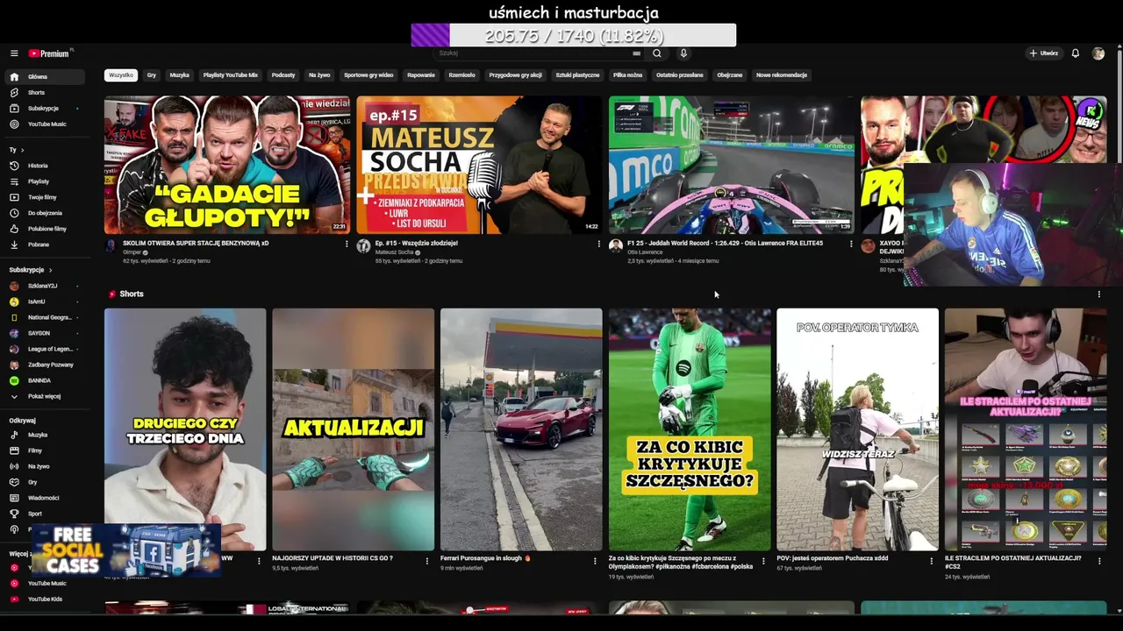Go to Główna home in sidebar
The image size is (1123, 631).
tap(44, 77)
